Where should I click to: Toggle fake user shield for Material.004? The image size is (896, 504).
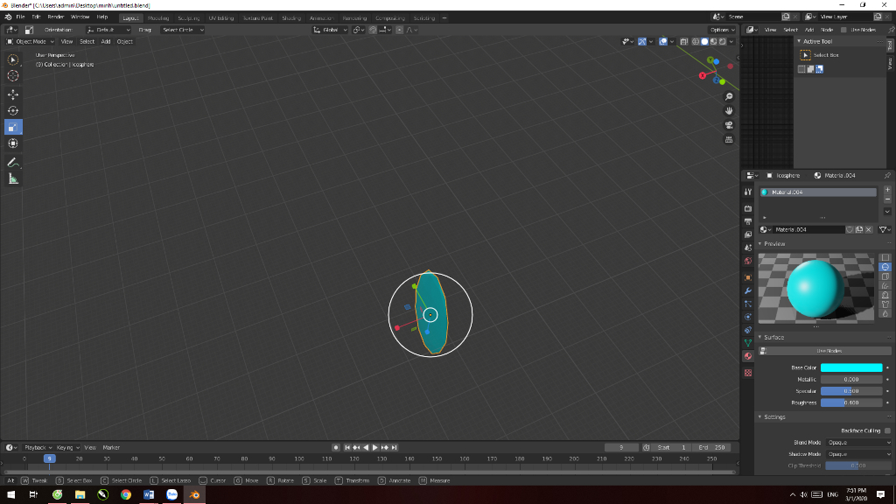850,230
